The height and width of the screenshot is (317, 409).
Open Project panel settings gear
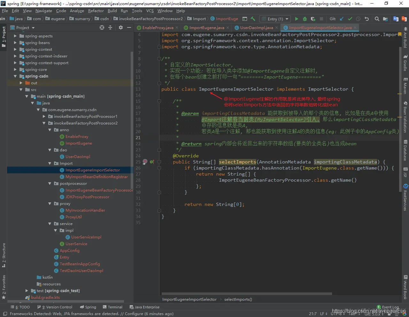tap(121, 28)
